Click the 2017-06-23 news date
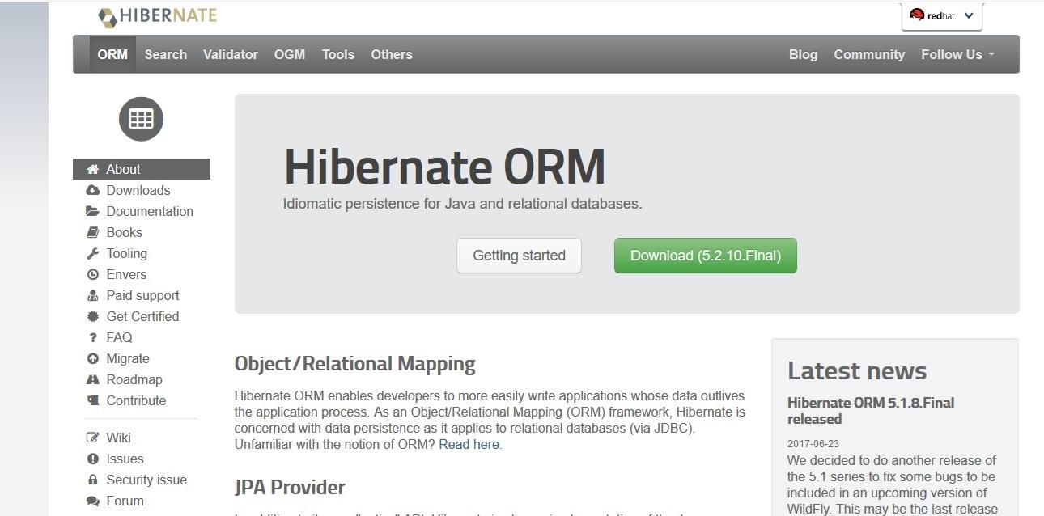This screenshot has height=516, width=1044. [x=814, y=443]
